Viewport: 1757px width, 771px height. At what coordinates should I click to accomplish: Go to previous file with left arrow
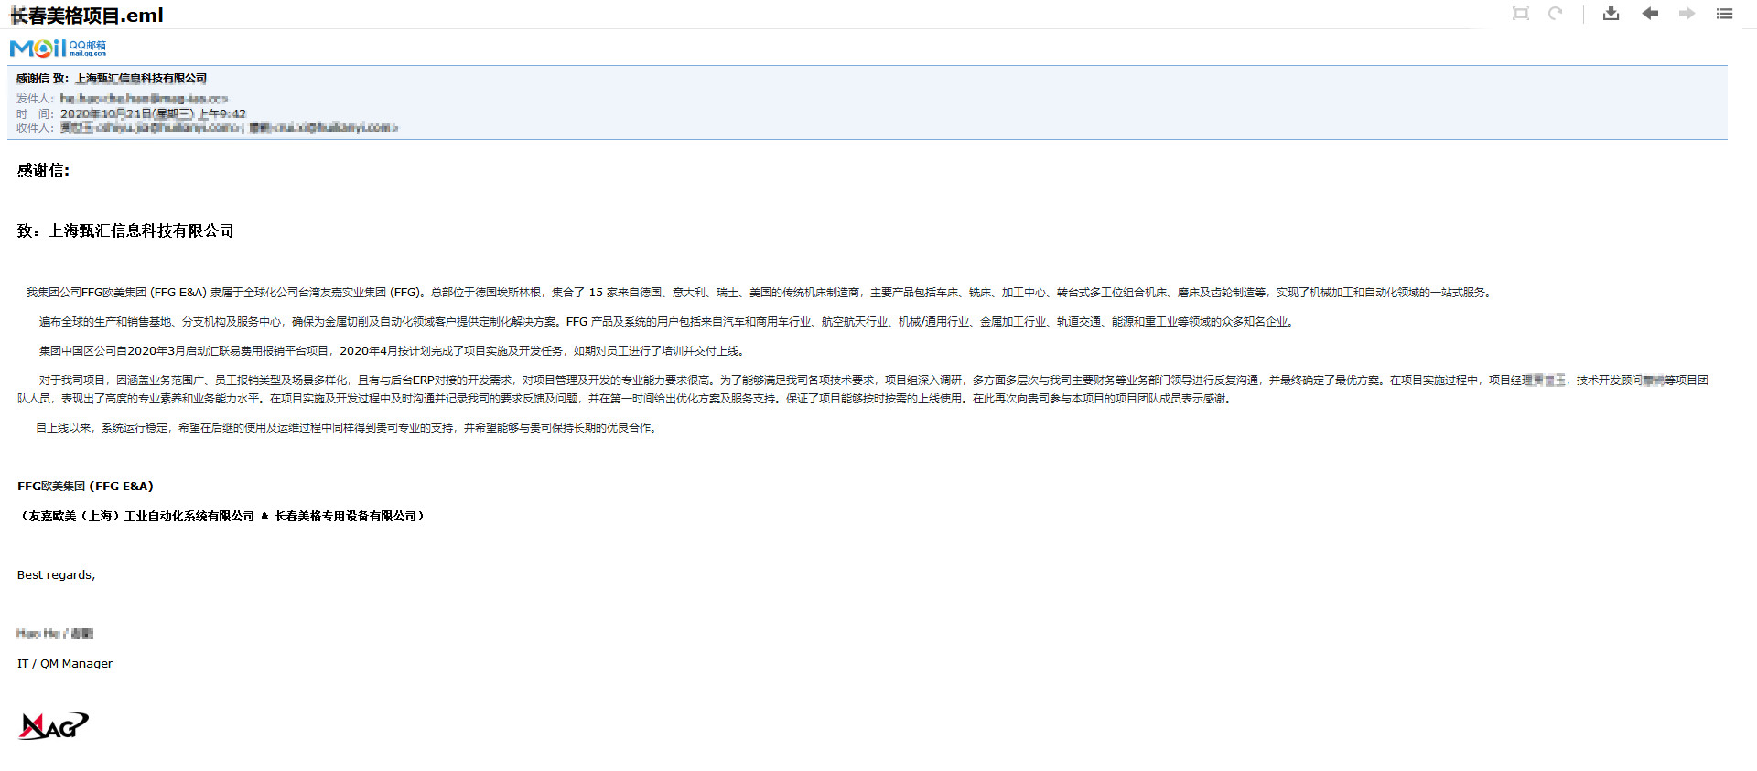(x=1650, y=14)
